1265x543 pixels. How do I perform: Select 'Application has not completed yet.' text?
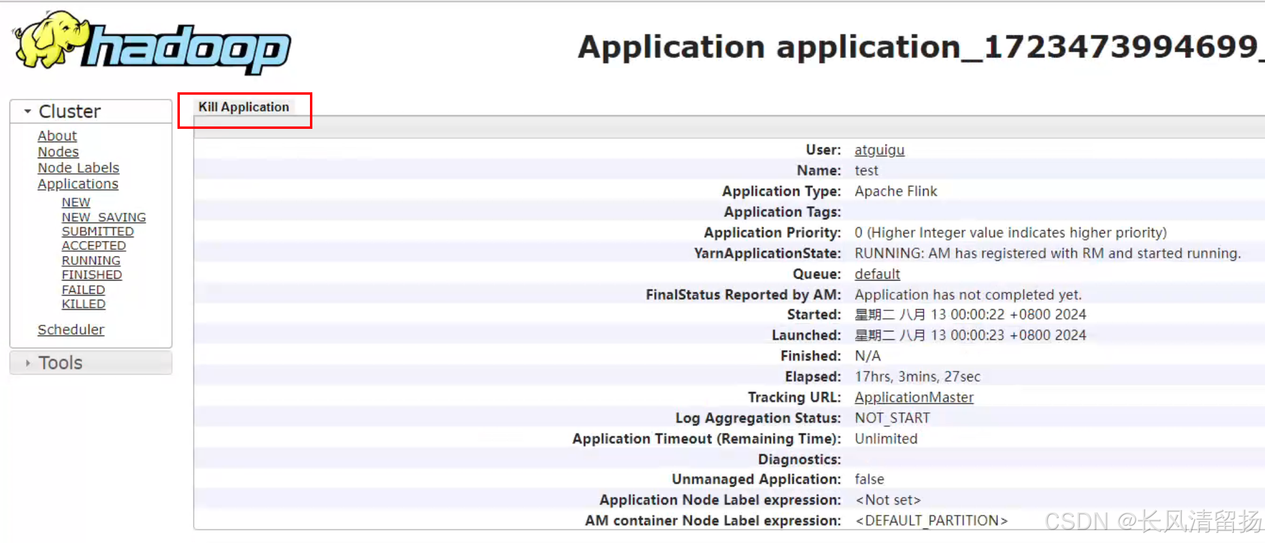[x=968, y=295]
